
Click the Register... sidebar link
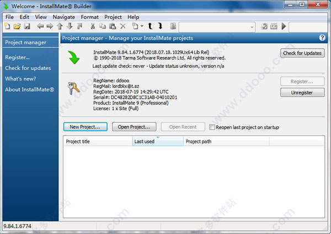click(17, 57)
